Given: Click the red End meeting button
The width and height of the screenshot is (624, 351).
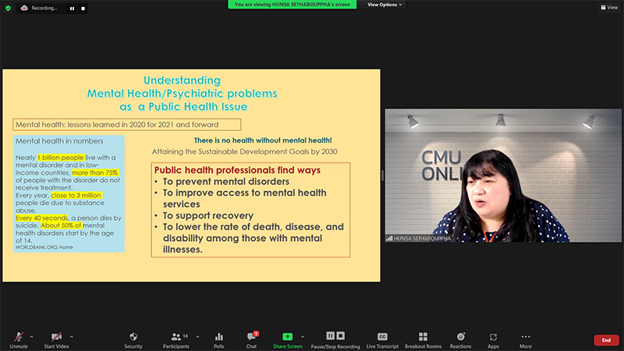Looking at the screenshot, I should [x=606, y=340].
